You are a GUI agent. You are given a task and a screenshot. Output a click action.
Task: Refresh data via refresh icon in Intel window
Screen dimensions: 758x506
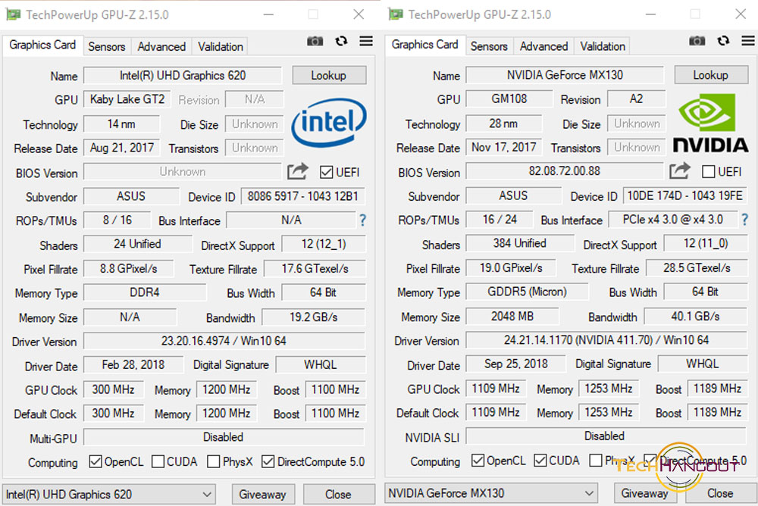point(341,41)
